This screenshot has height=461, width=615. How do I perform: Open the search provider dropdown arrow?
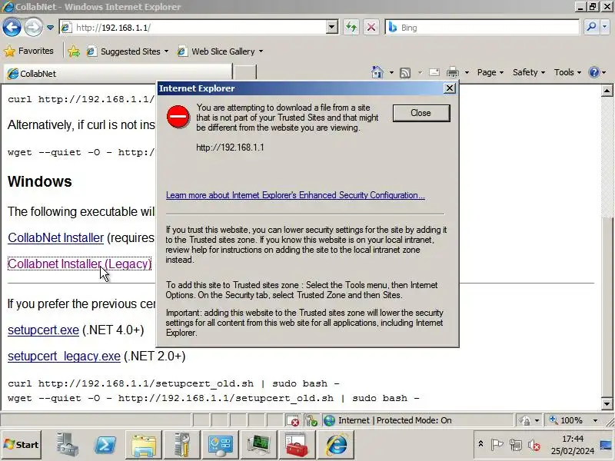pos(604,27)
